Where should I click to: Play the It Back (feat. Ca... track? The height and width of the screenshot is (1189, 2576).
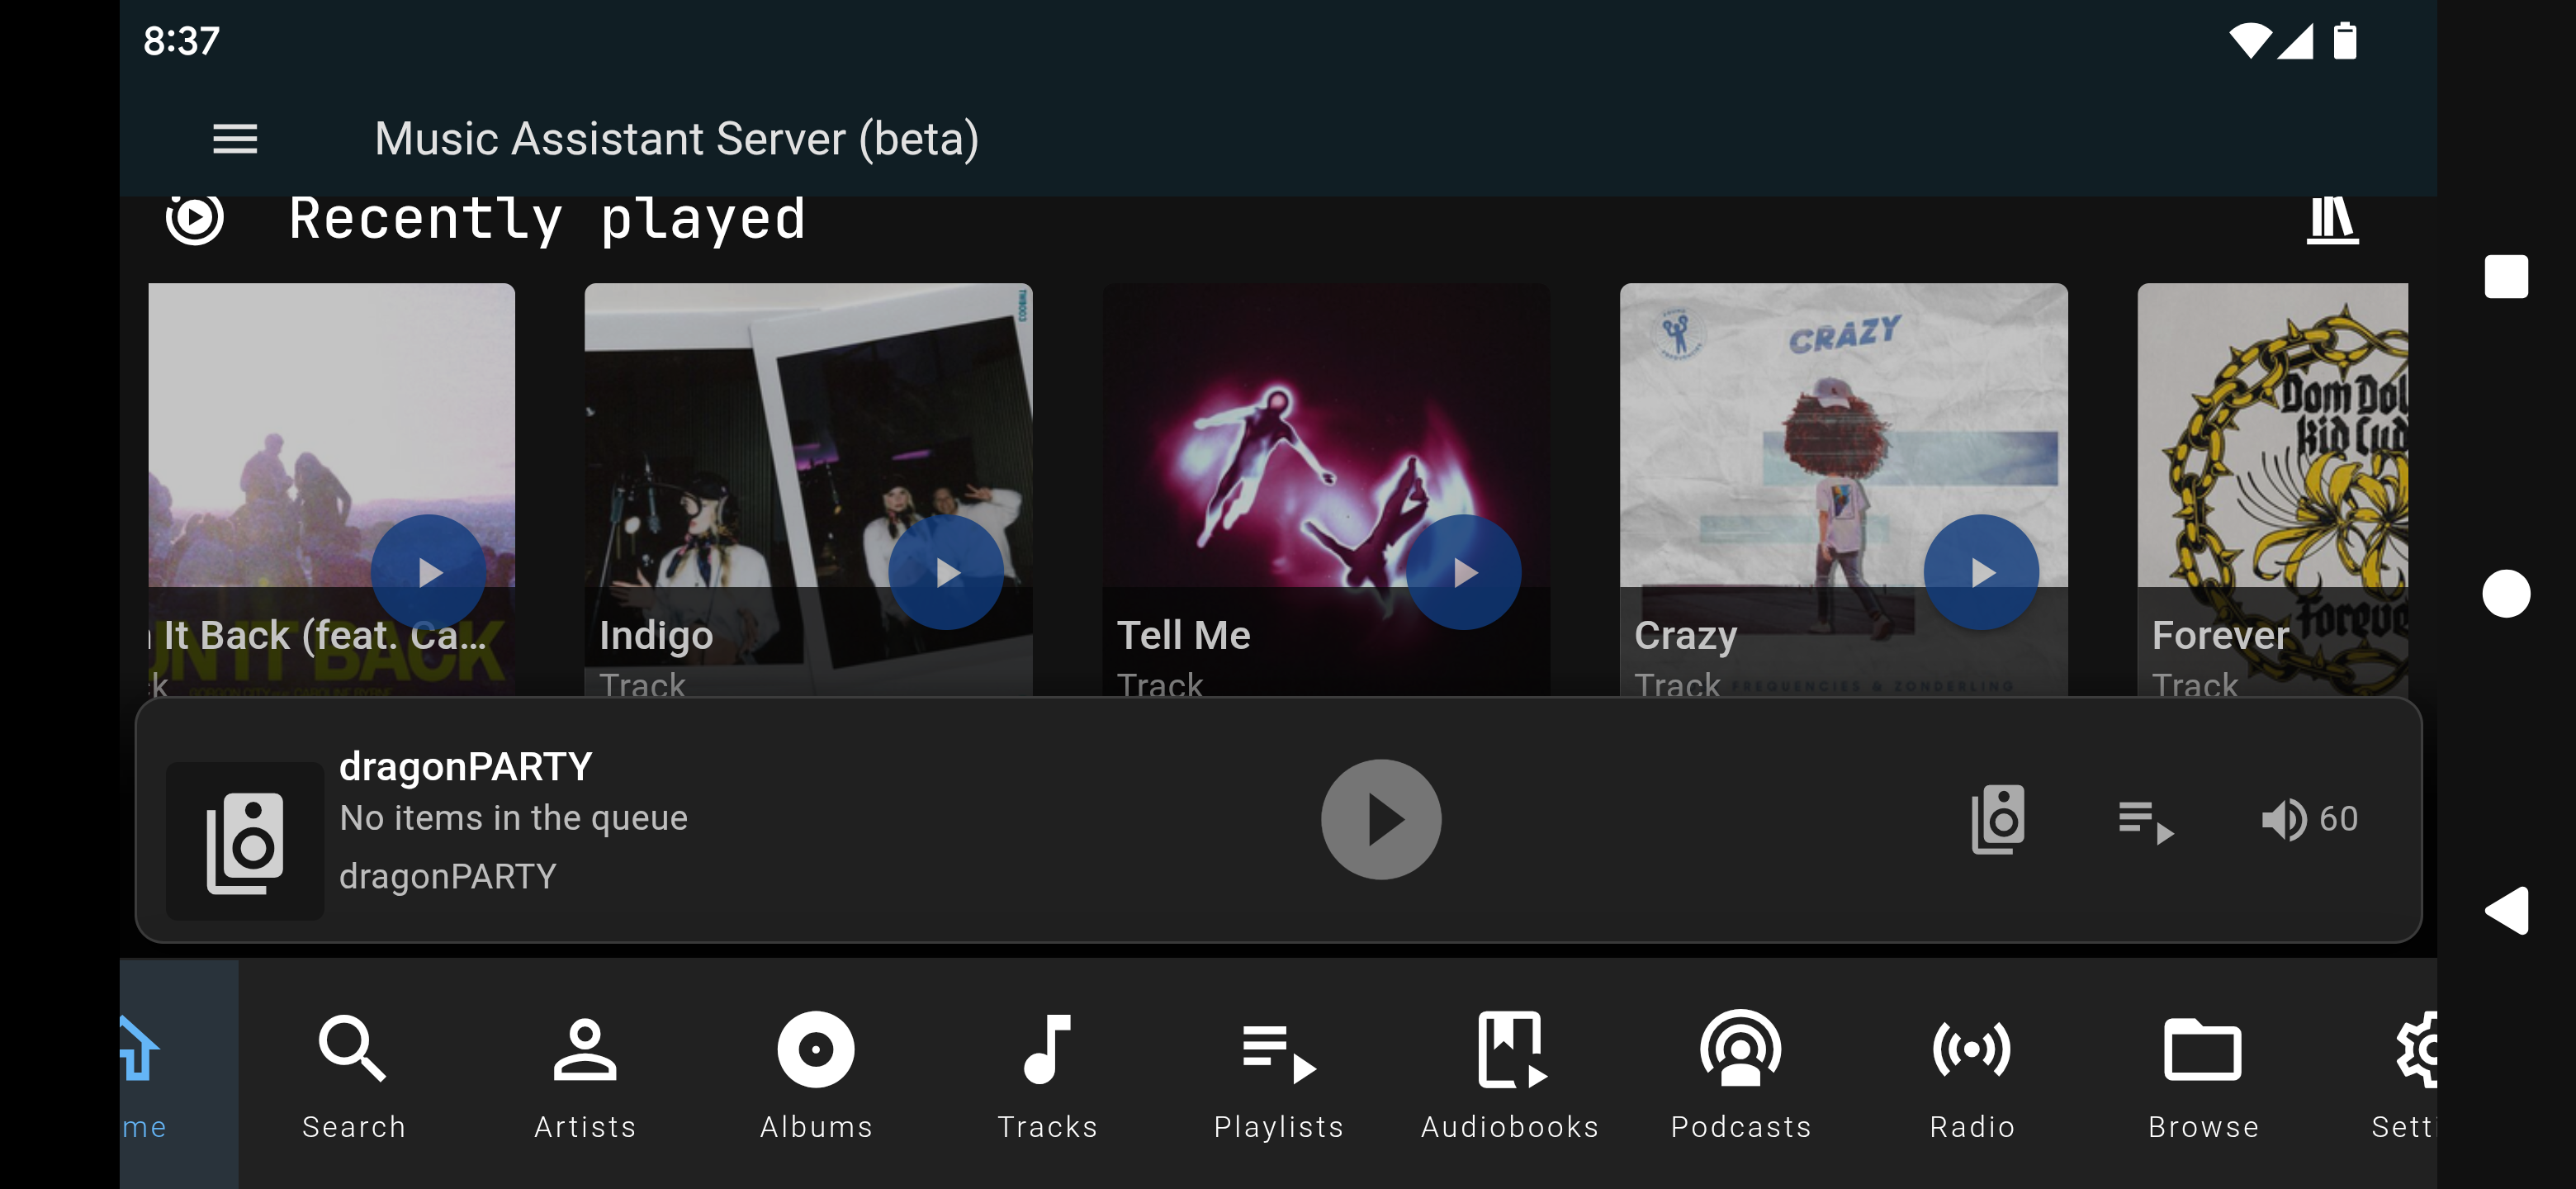[x=428, y=573]
